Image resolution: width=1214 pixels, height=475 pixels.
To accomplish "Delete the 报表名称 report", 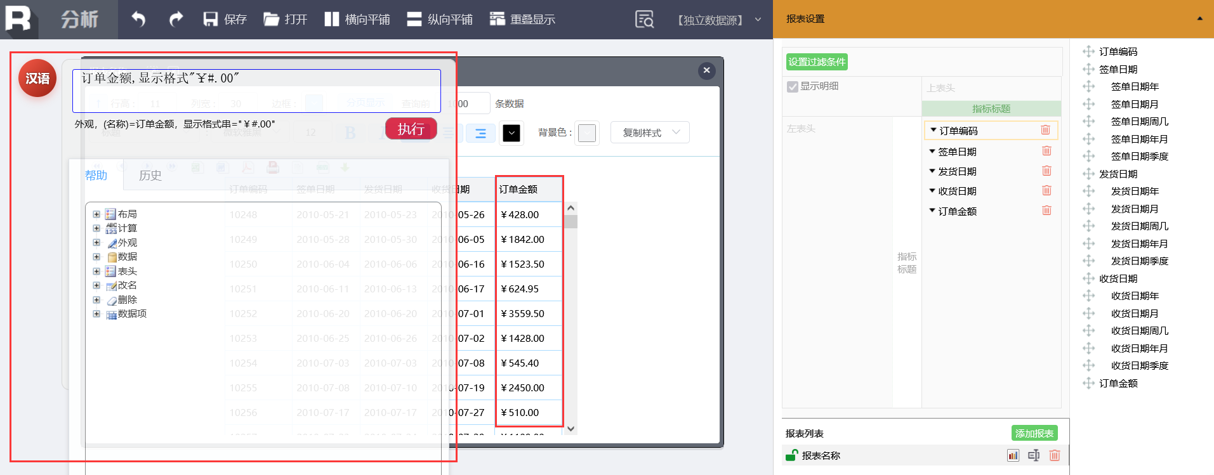I will pos(1055,455).
